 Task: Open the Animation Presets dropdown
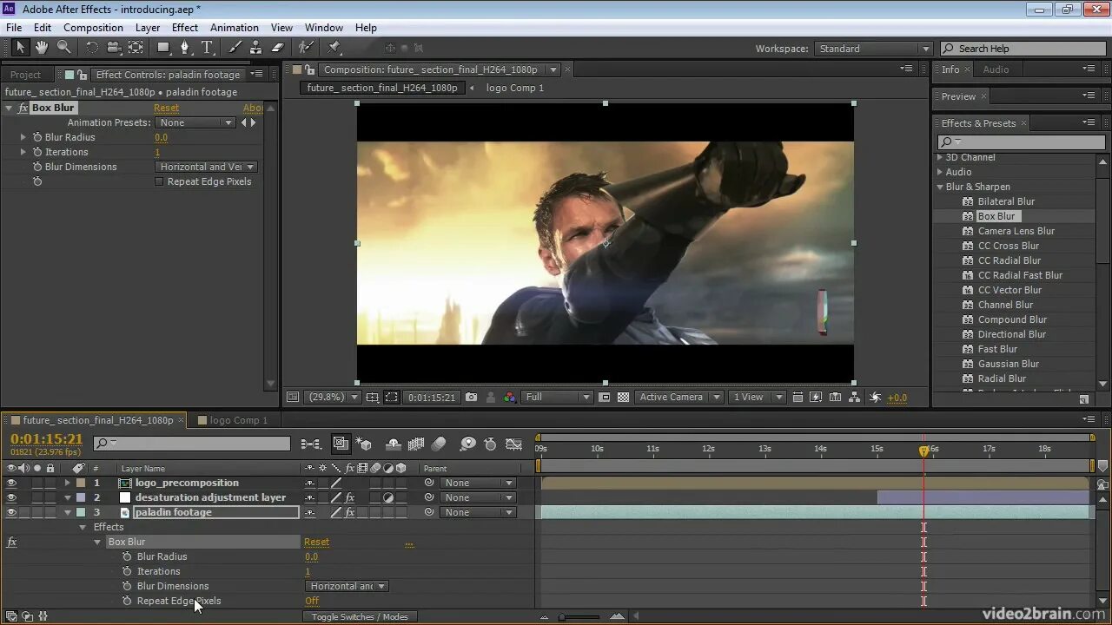pyautogui.click(x=196, y=122)
